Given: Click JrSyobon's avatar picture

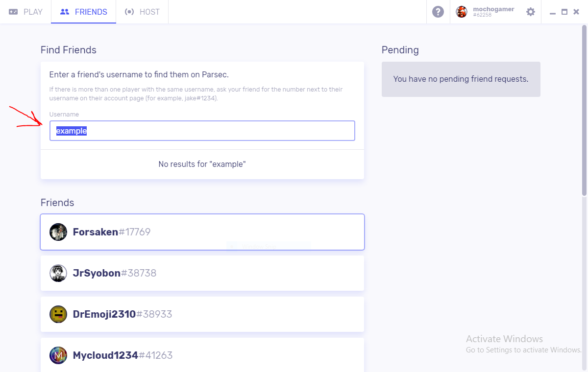Looking at the screenshot, I should pyautogui.click(x=58, y=273).
